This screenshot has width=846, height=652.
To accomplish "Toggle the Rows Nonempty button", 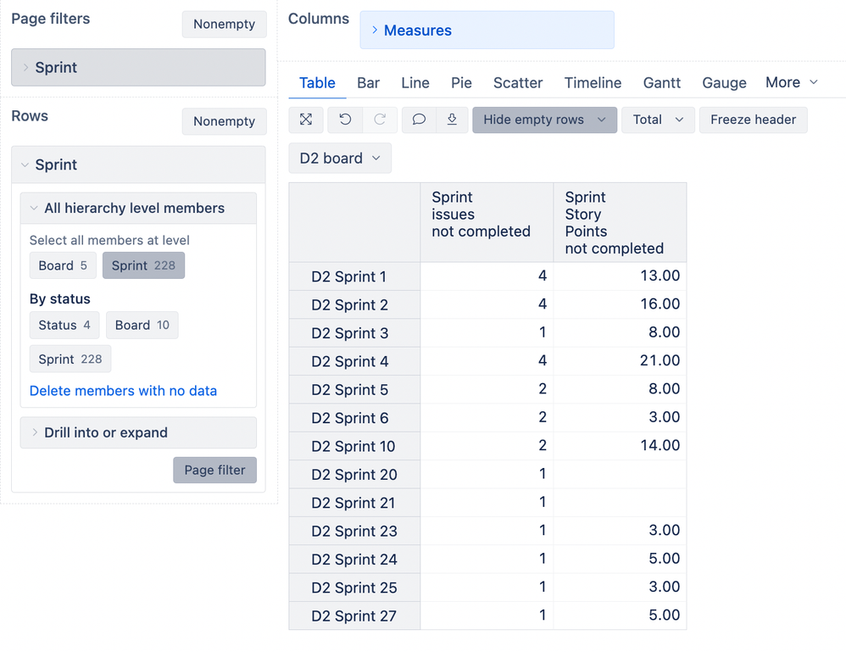I will click(x=224, y=121).
